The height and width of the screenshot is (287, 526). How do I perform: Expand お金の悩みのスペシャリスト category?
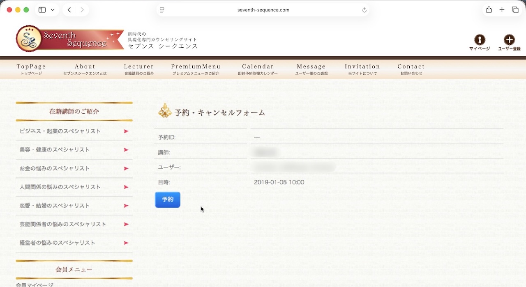tap(74, 168)
